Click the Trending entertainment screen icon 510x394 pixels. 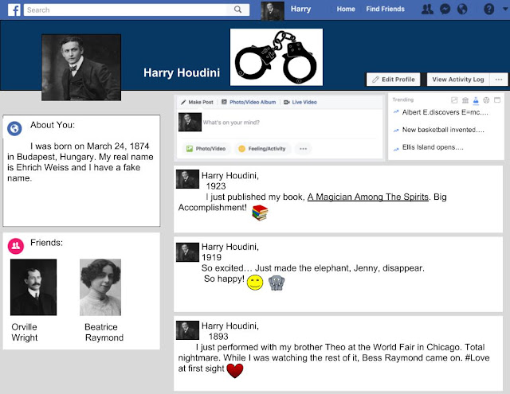pos(497,100)
